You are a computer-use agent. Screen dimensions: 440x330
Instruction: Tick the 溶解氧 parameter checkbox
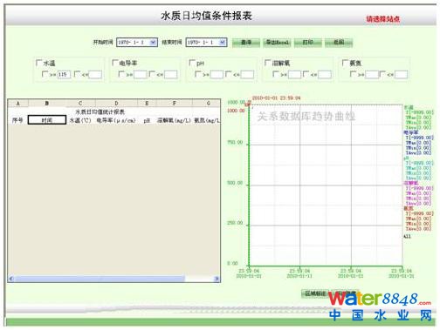(268, 63)
